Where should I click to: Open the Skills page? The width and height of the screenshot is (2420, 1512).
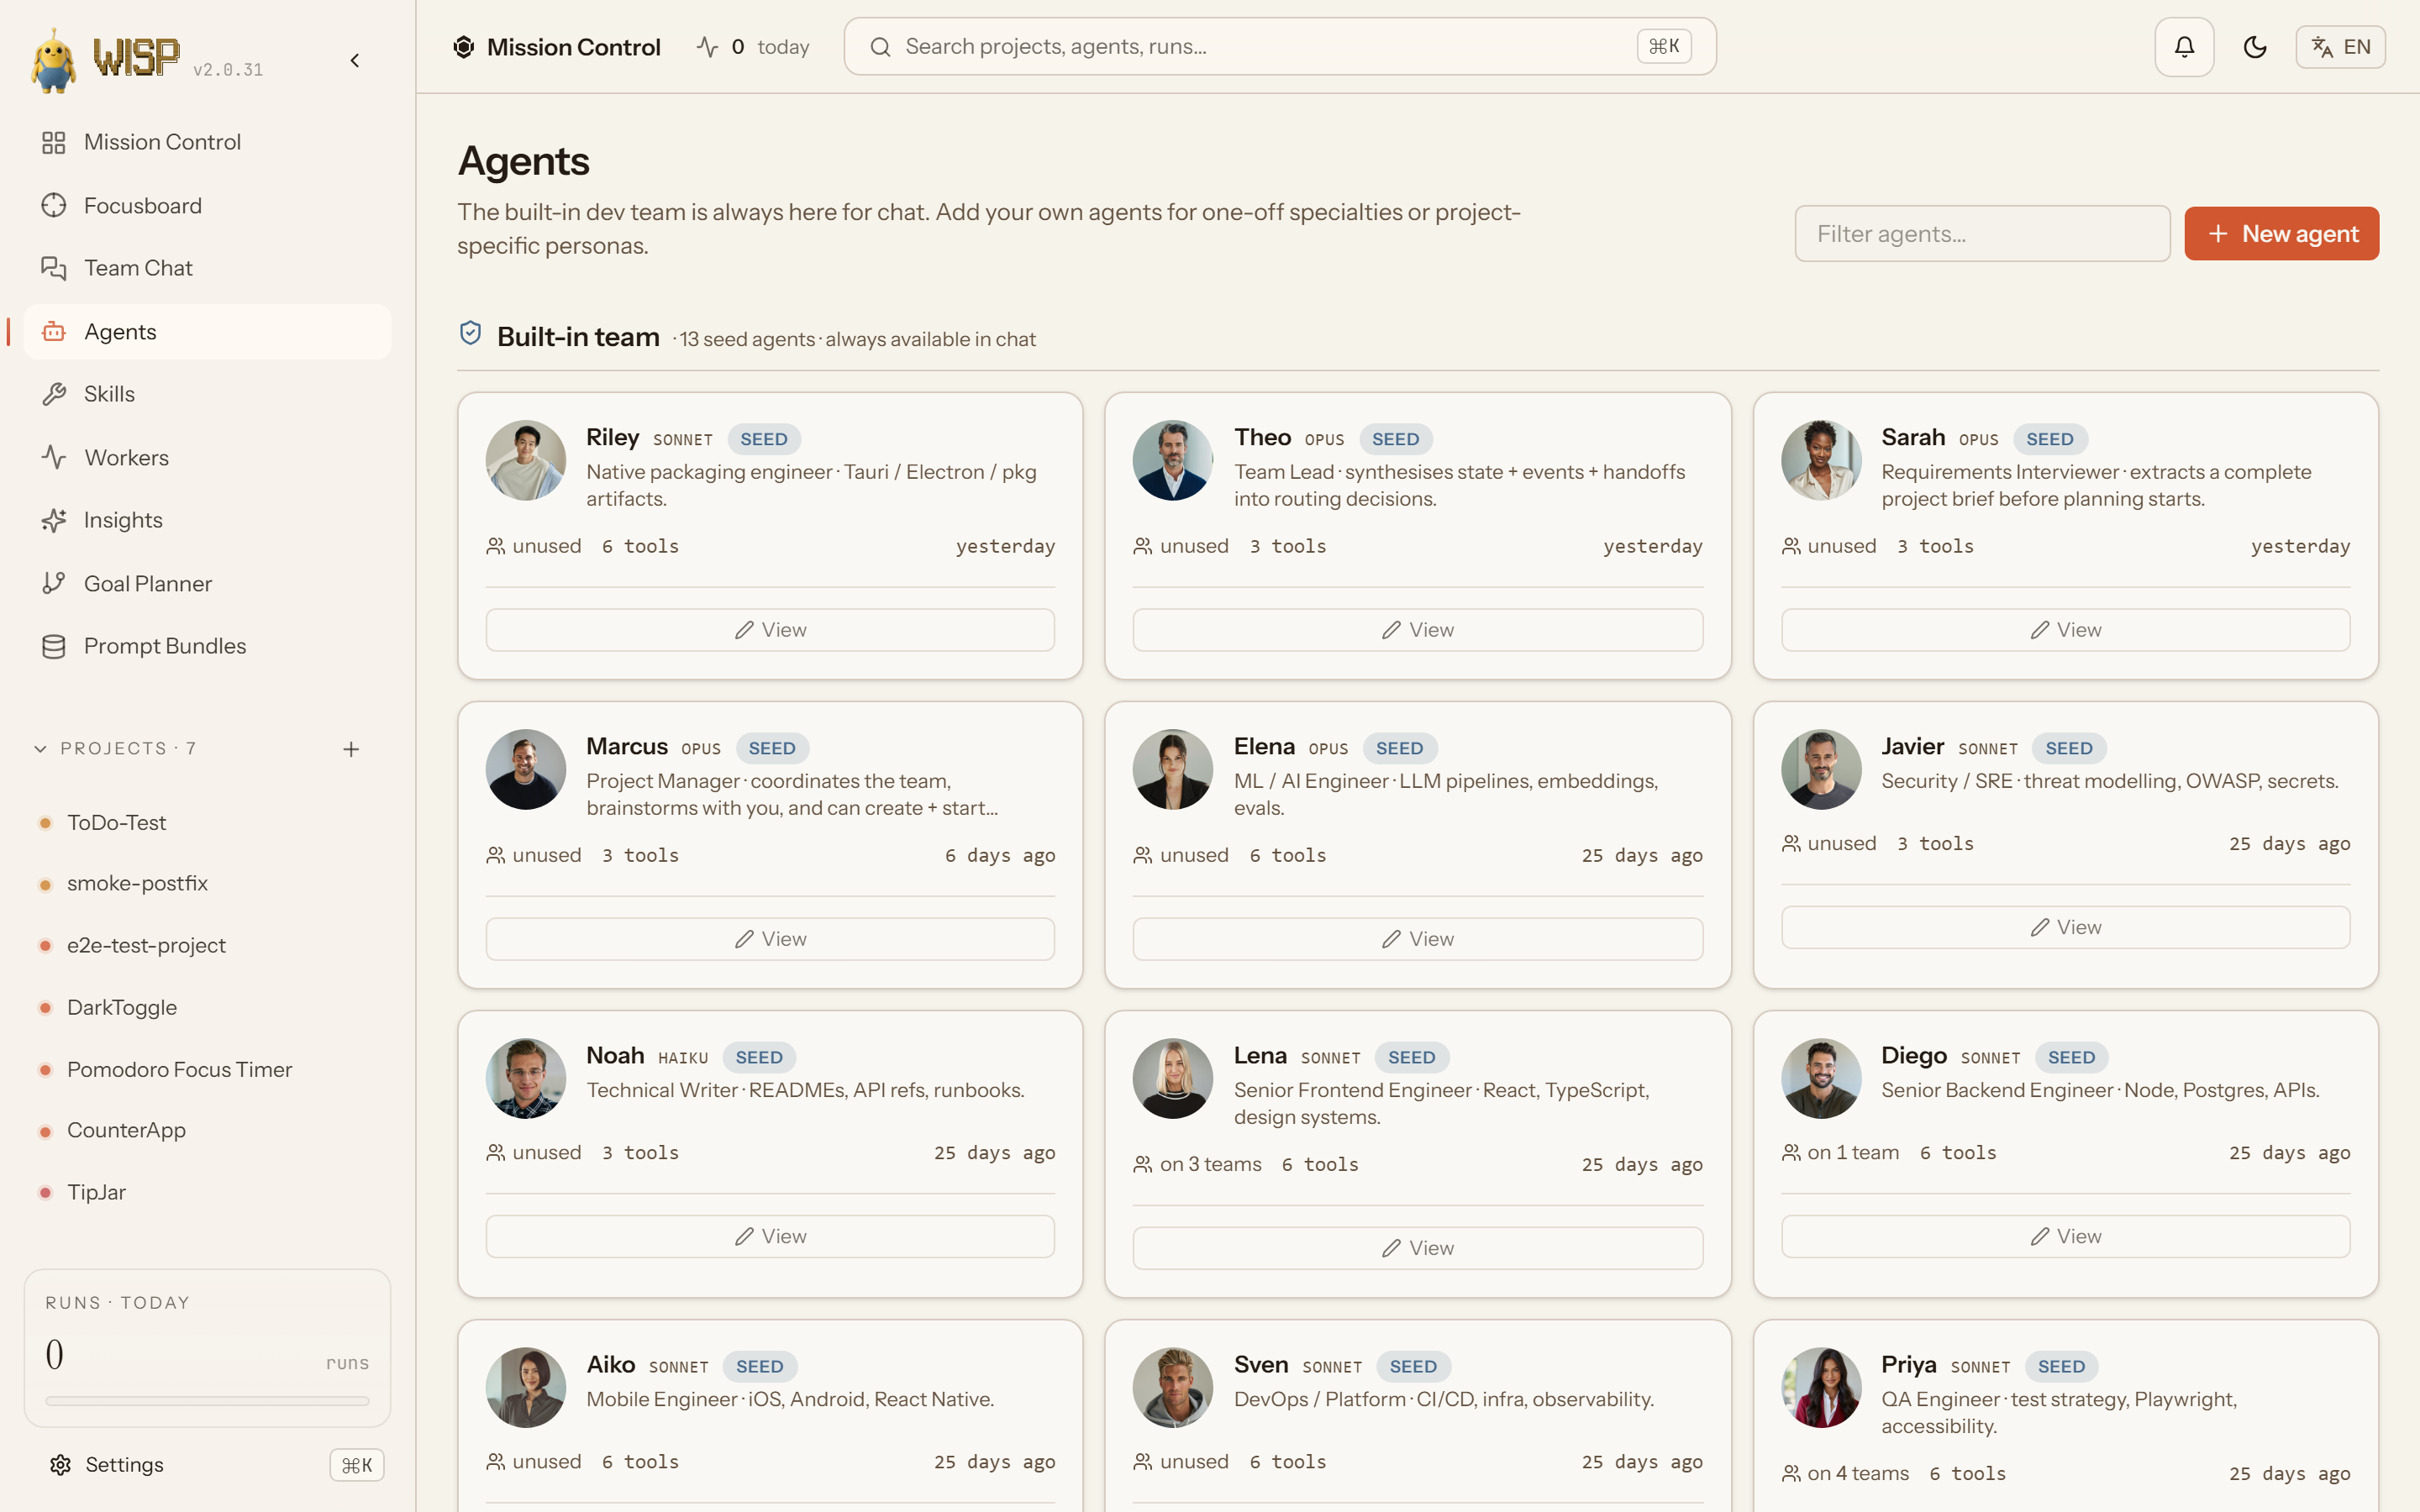click(207, 394)
